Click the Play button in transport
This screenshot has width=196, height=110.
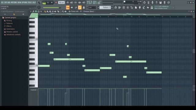tap(48, 3)
